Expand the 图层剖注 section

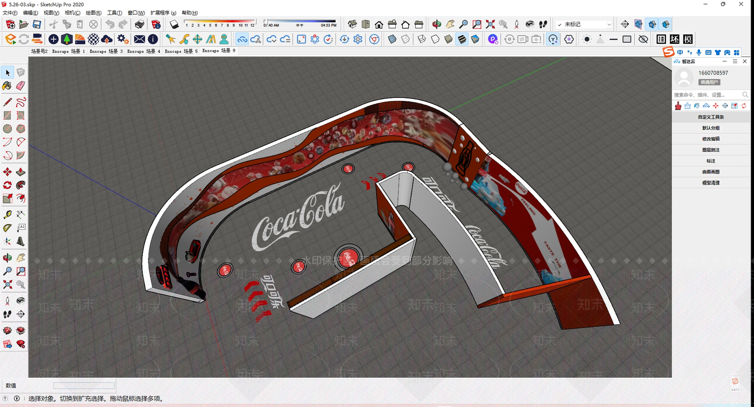tap(711, 150)
